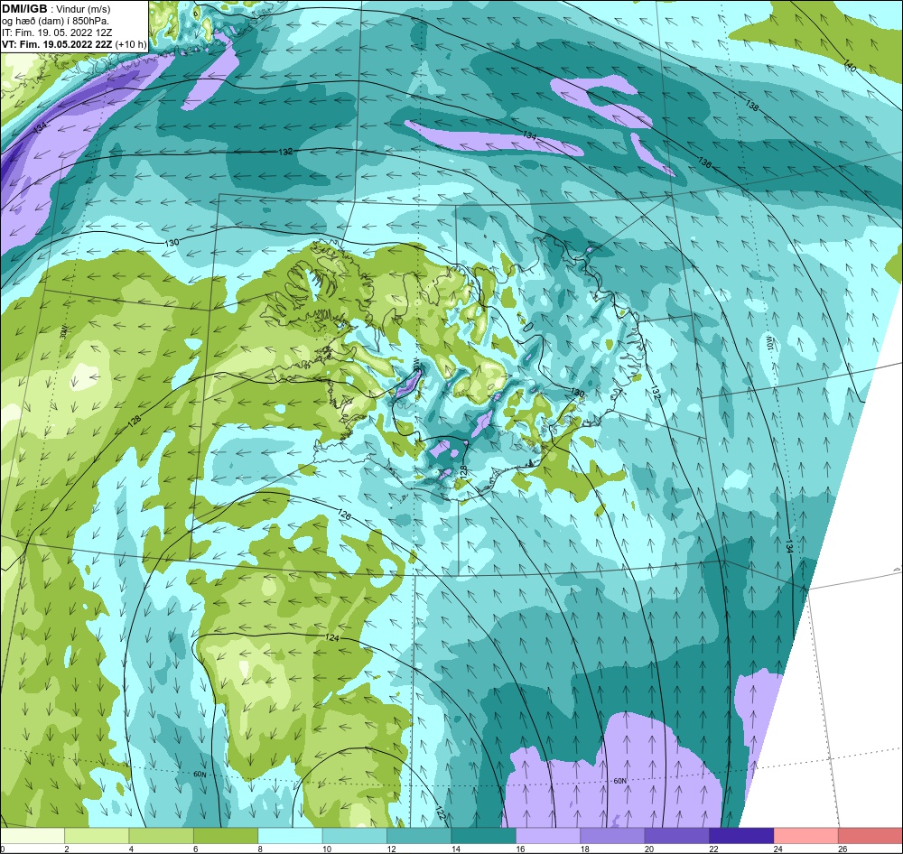Click the '126' height contour label
The width and height of the screenshot is (903, 854).
point(344,513)
